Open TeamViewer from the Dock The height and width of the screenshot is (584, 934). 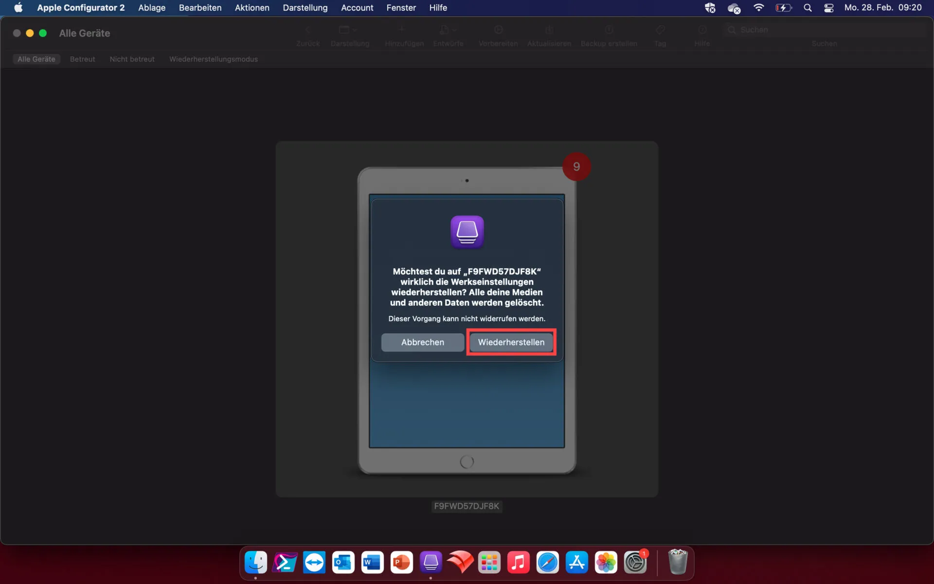tap(314, 563)
